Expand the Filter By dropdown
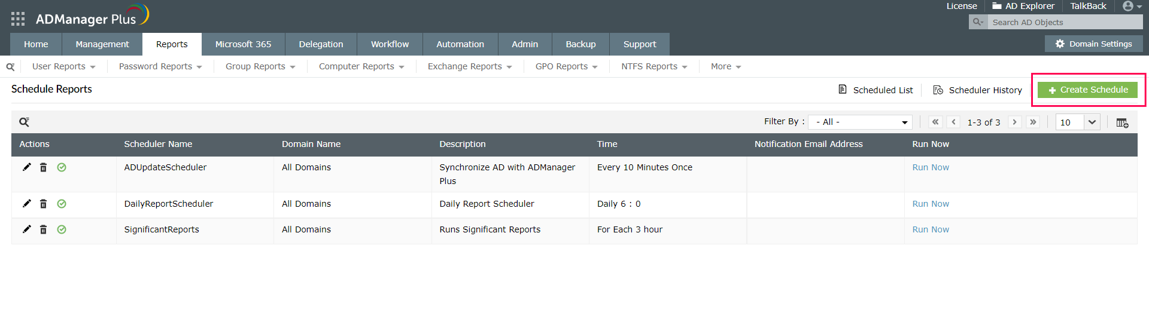This screenshot has height=334, width=1149. tap(860, 122)
